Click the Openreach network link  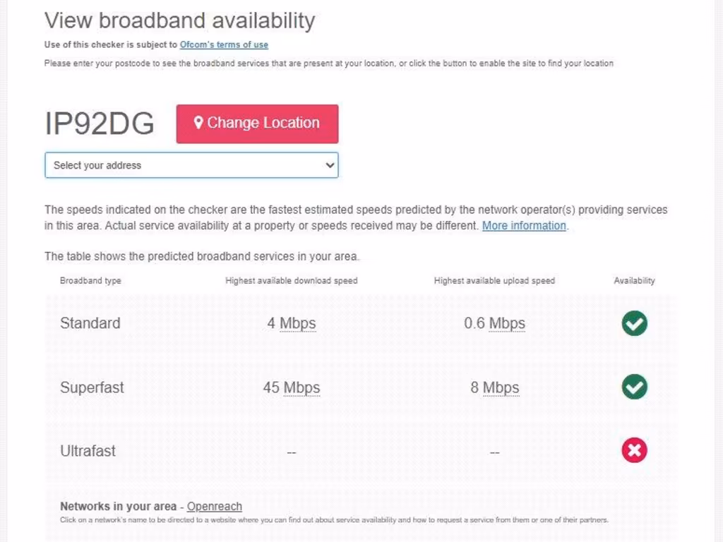click(214, 506)
